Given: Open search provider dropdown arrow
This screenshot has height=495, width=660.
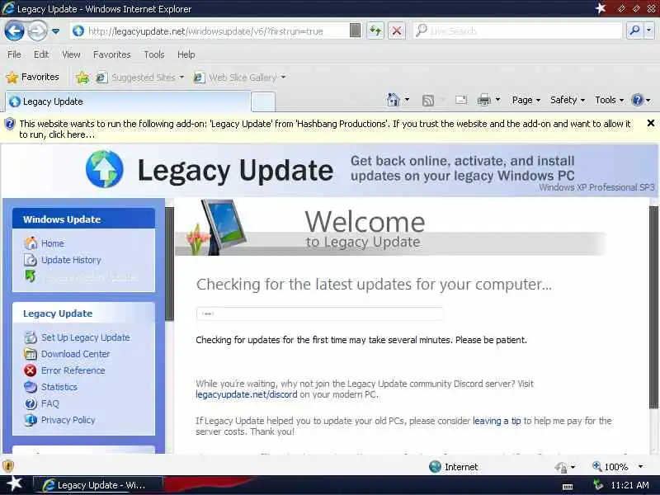Looking at the screenshot, I should 649,31.
